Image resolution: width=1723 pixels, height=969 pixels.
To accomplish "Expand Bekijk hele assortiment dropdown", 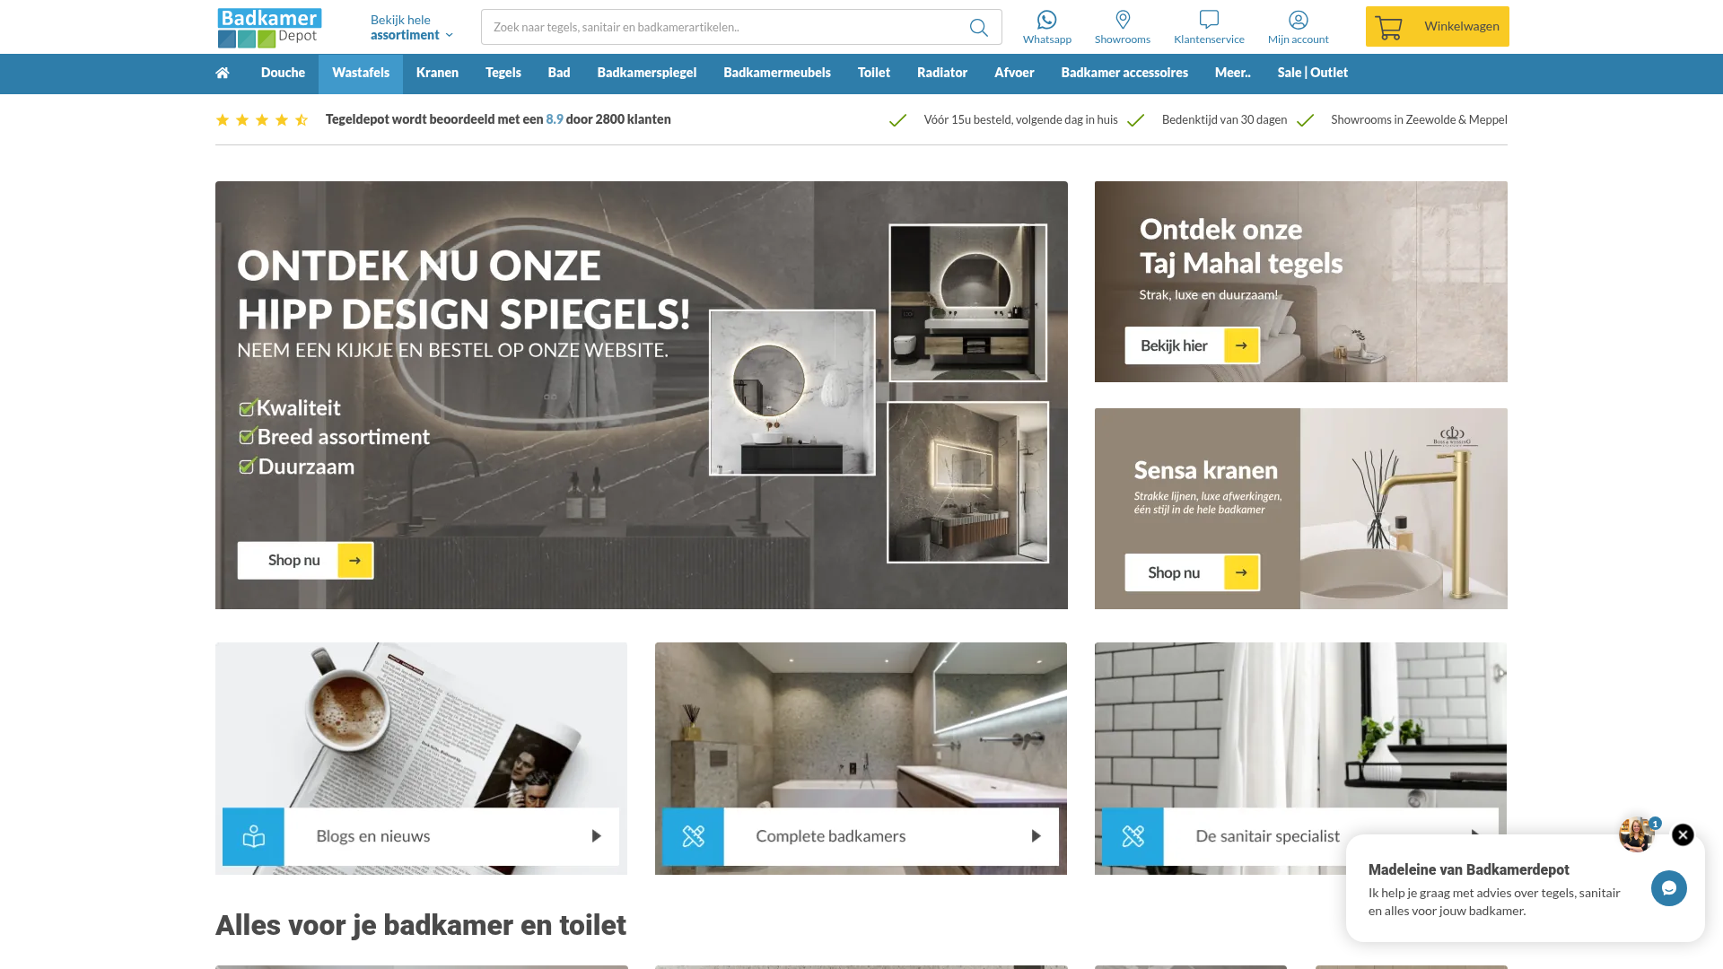I will [412, 28].
